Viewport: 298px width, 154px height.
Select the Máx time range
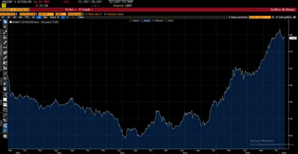(45, 17)
